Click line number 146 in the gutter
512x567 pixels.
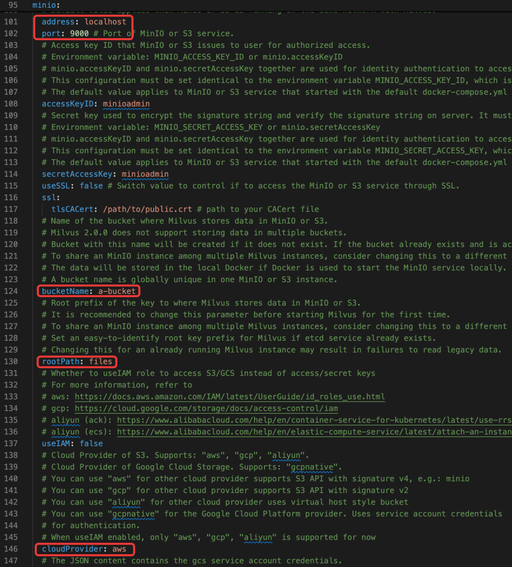[11, 549]
